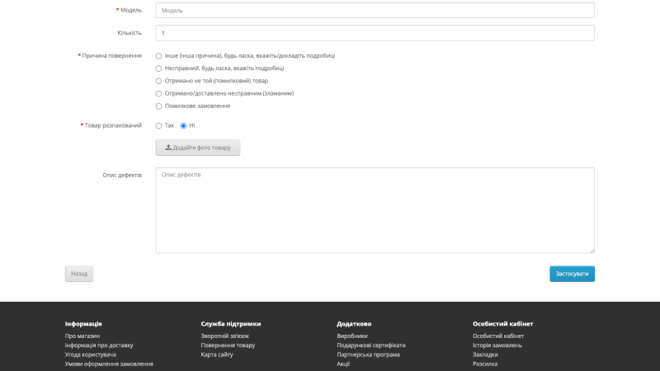Select 'Помилкове замовлення' radio option

tap(158, 106)
